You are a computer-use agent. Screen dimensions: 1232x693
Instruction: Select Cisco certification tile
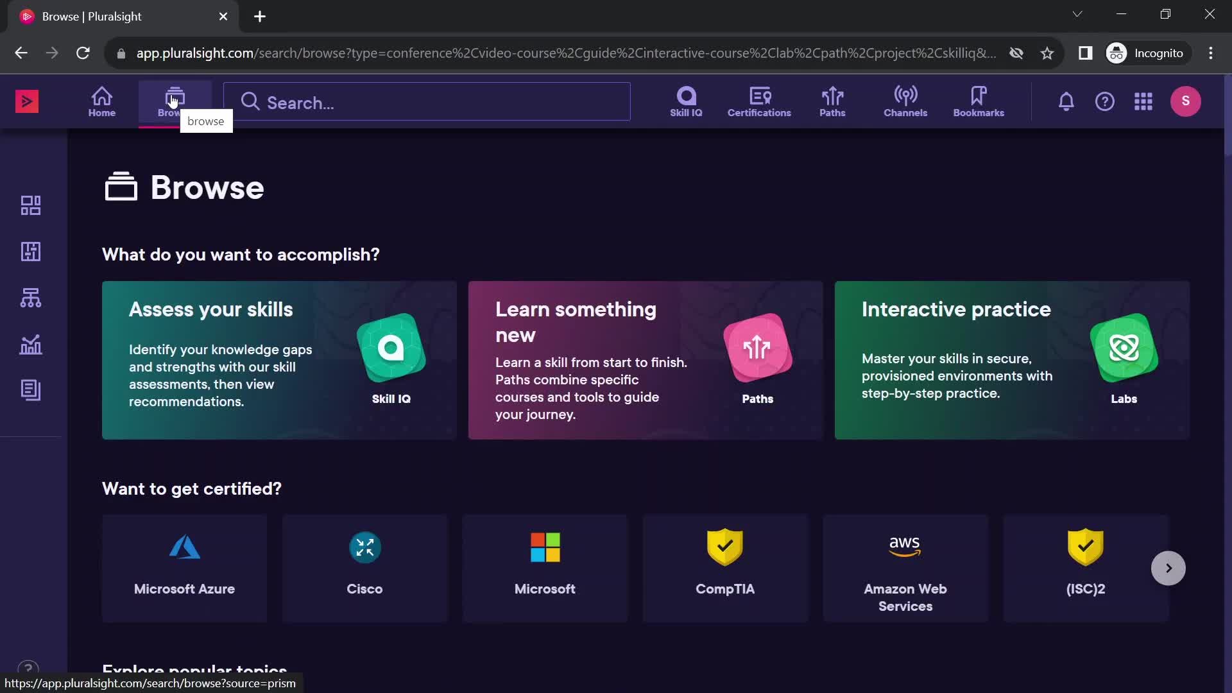(364, 568)
